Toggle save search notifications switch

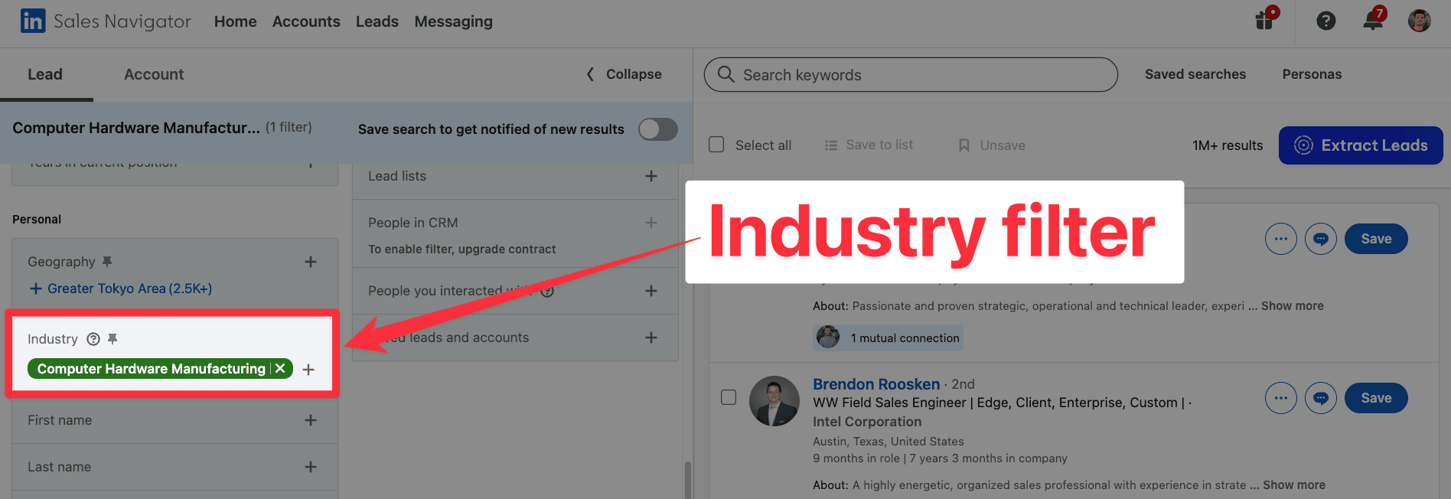coord(658,129)
